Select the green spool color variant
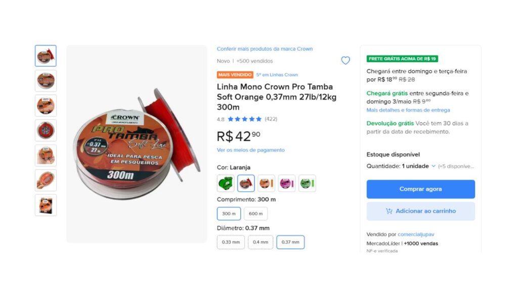The image size is (518, 291). (x=226, y=183)
